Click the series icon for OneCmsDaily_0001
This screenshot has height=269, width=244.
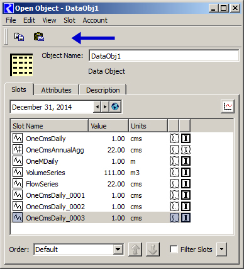tap(18, 195)
